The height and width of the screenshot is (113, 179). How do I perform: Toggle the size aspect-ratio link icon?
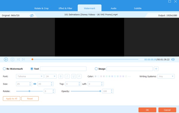coord(35,84)
